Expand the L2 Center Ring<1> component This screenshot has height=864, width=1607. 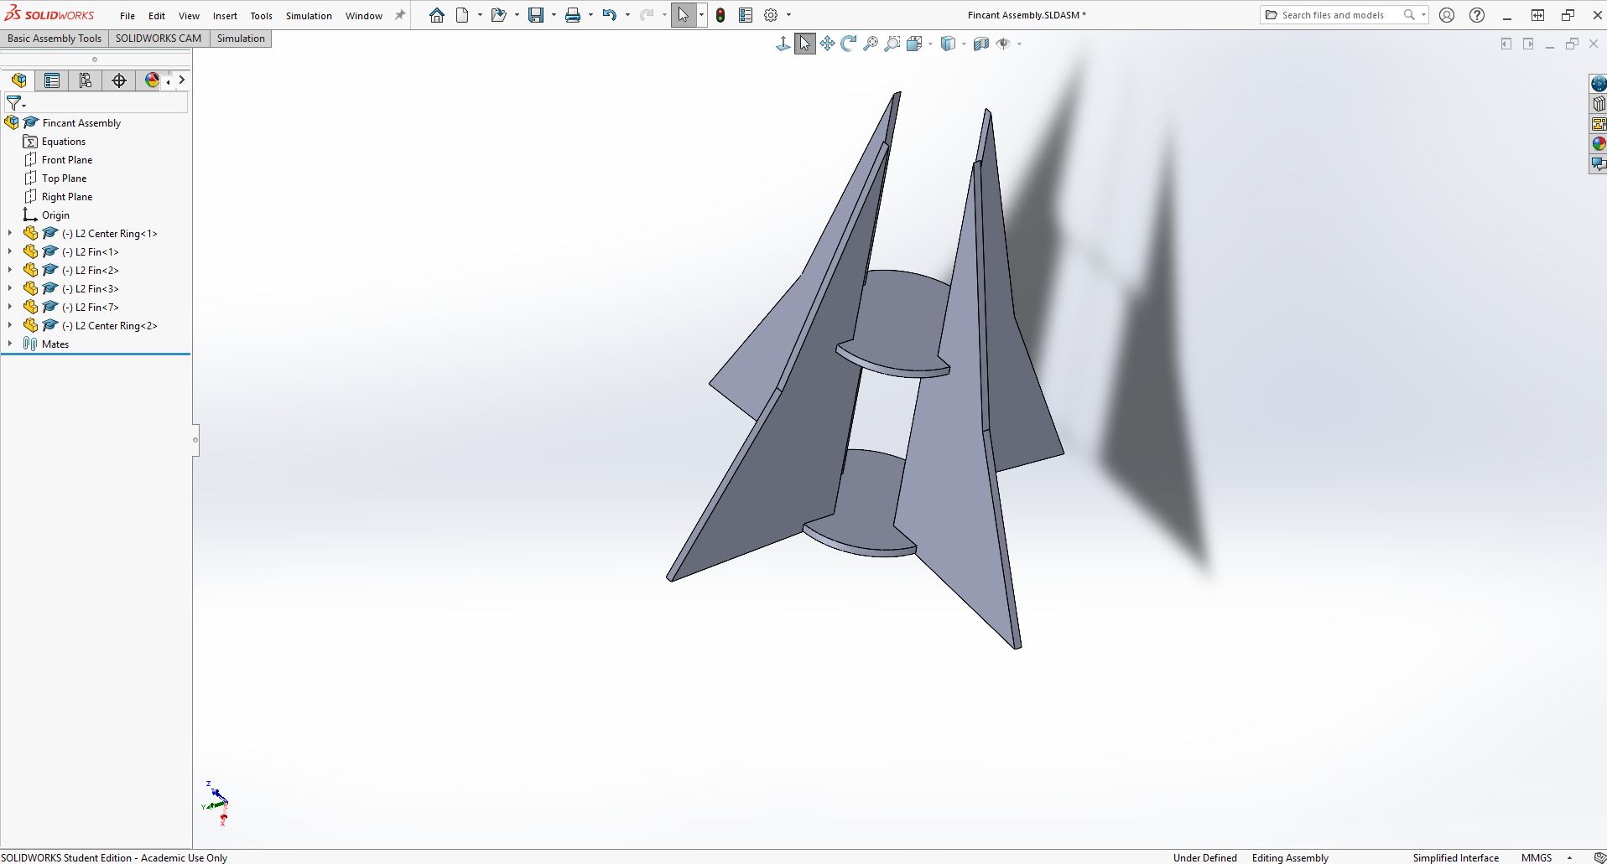point(10,233)
